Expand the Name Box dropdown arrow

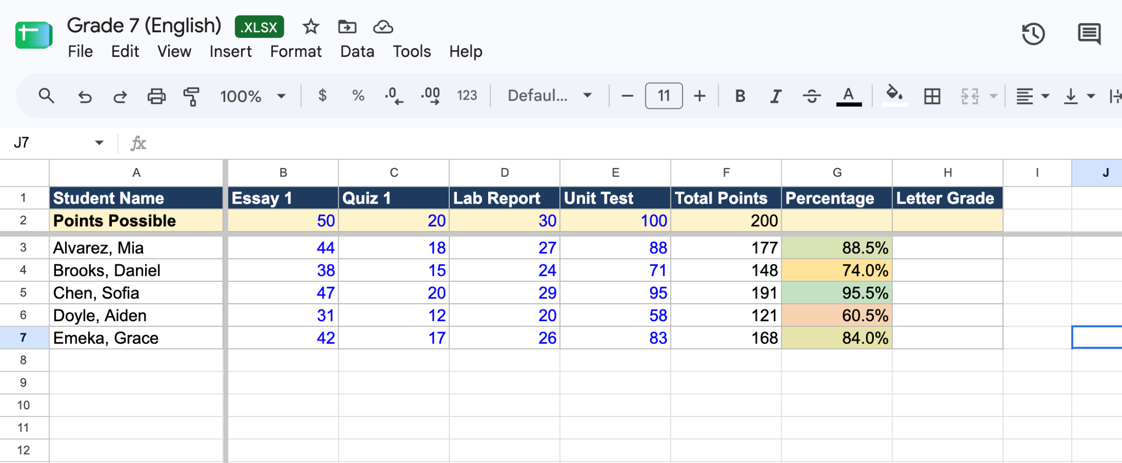click(99, 143)
